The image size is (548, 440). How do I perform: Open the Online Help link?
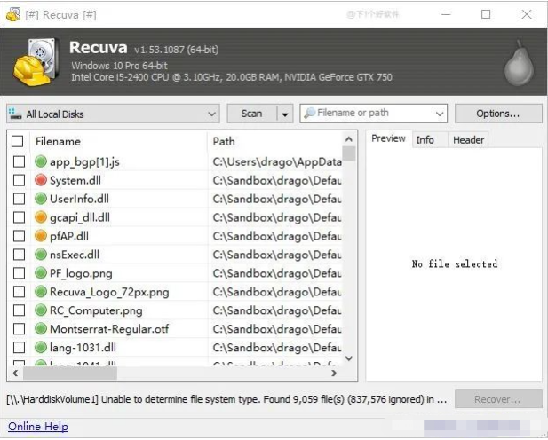[38, 427]
